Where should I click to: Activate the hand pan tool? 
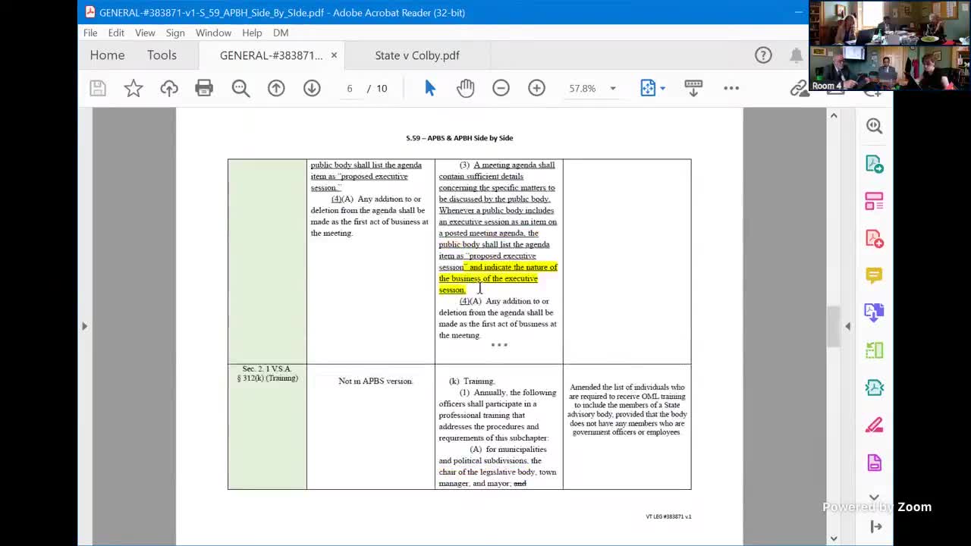pyautogui.click(x=465, y=88)
